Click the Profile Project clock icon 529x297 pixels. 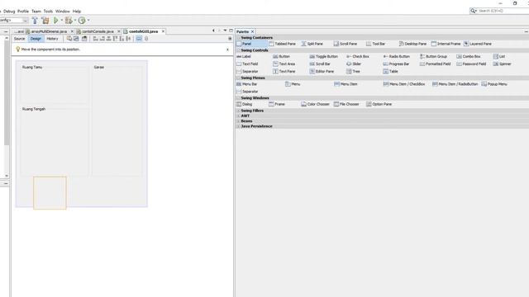click(x=82, y=21)
